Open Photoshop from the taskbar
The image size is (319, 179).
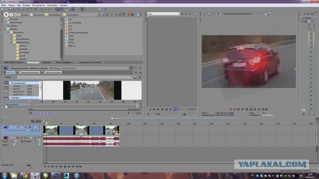[56, 176]
